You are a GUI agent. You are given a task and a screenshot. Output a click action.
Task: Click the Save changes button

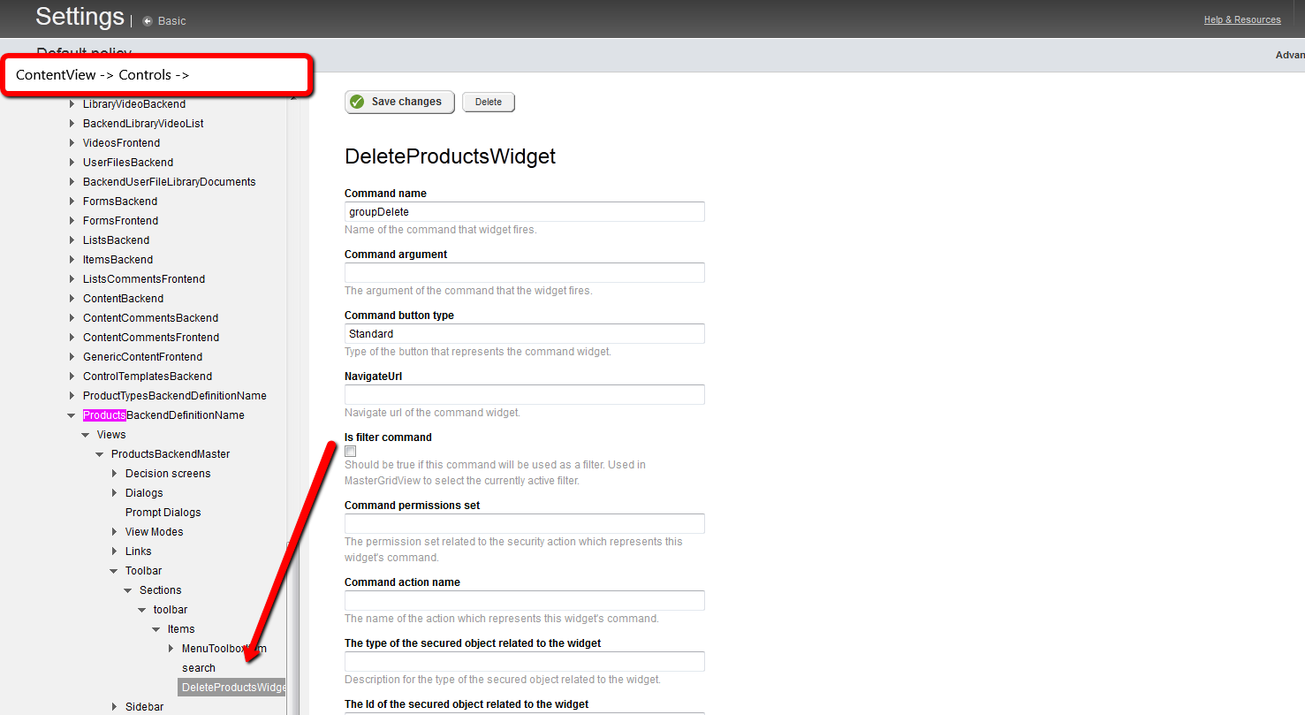tap(399, 102)
